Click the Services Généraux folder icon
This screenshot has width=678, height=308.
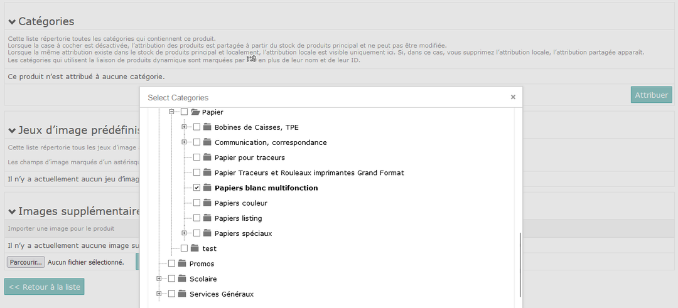click(x=182, y=294)
